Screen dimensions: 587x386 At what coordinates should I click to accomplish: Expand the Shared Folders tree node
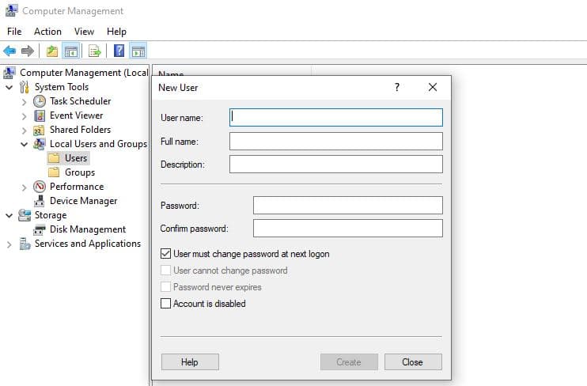[x=25, y=130]
